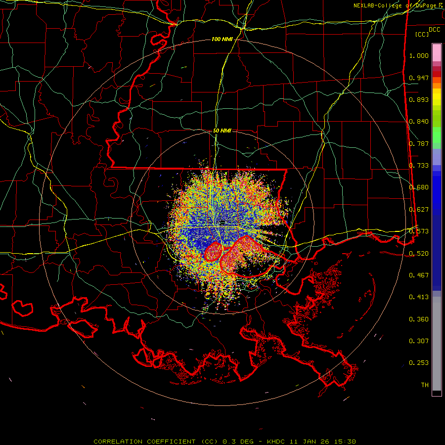Click the 0.413 legend value
Viewport: 445px width, 445px height.
coord(419,297)
